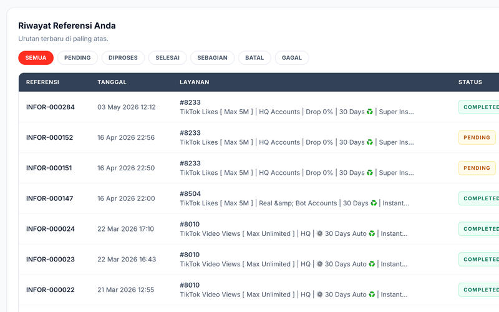Click PENDING badge for INFOR-000152
This screenshot has width=499, height=312.
tap(477, 137)
